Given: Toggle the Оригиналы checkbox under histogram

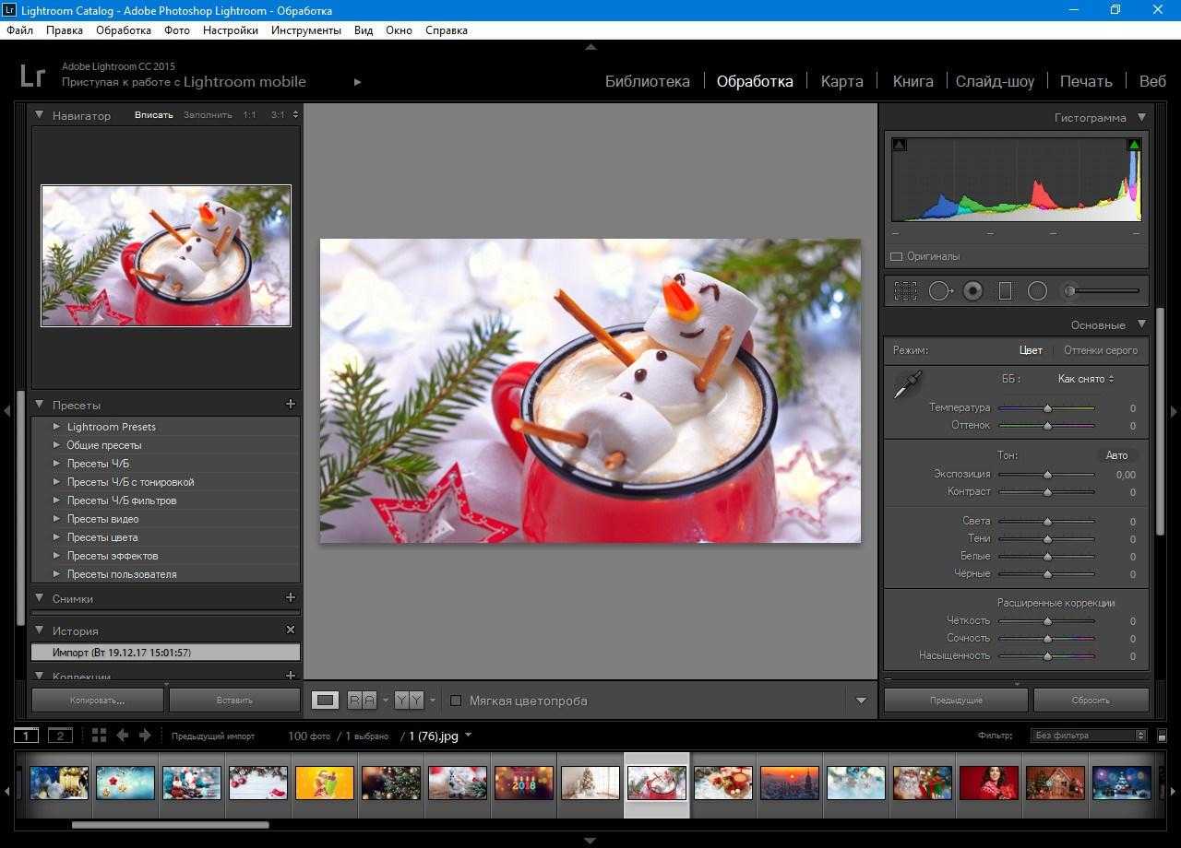Looking at the screenshot, I should (x=897, y=256).
